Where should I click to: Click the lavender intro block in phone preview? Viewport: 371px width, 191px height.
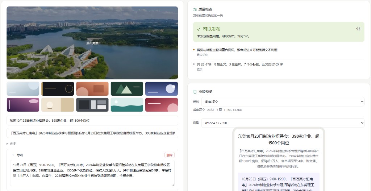(x=279, y=182)
